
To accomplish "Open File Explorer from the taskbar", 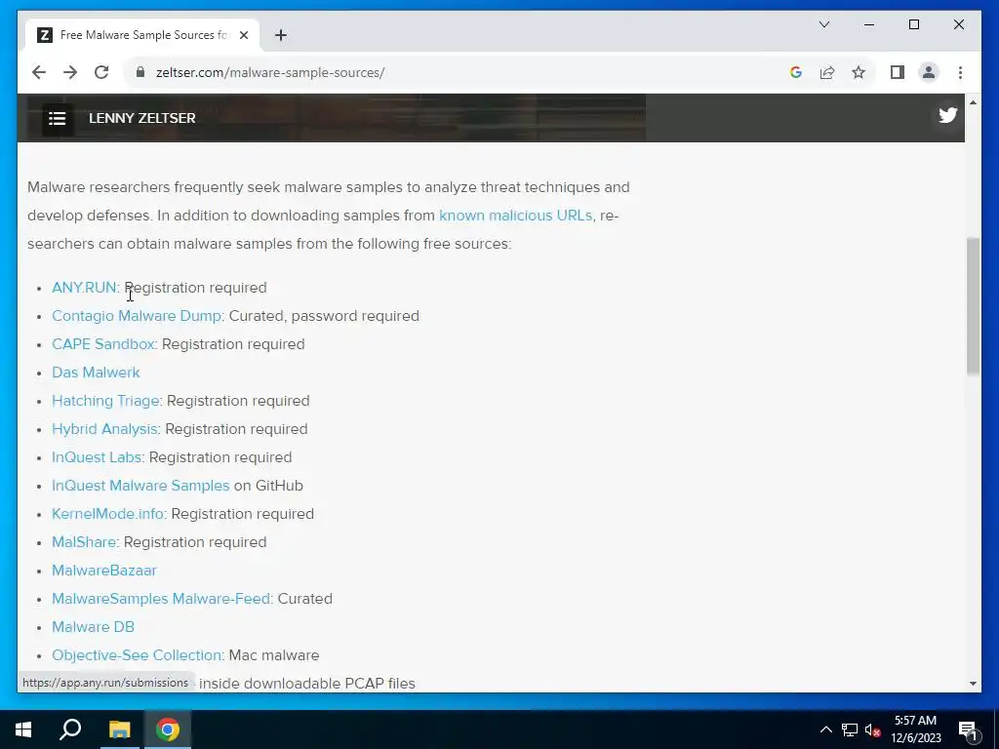I will [x=119, y=729].
